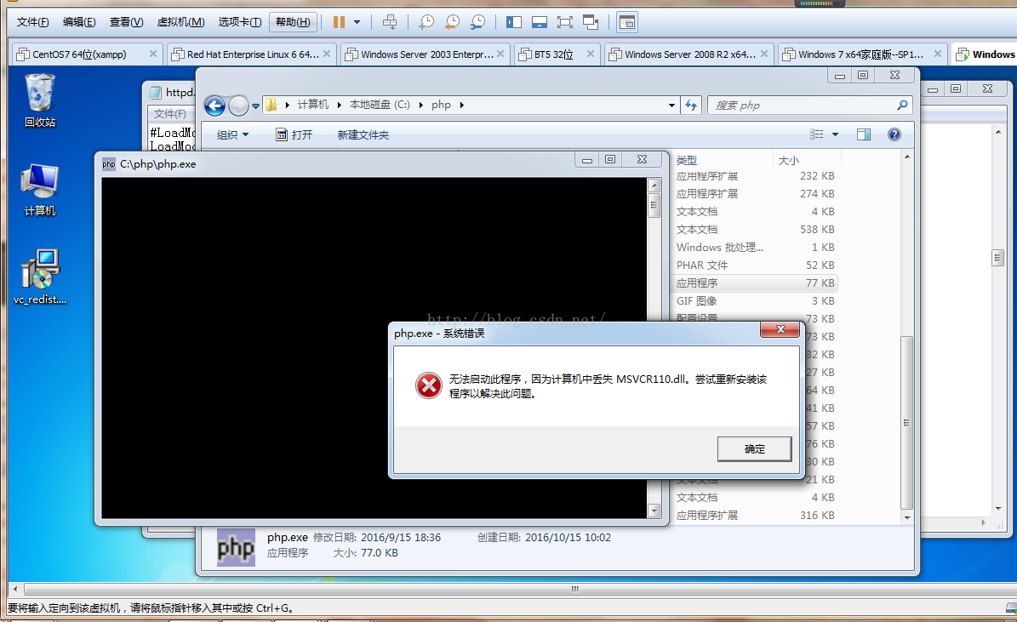The width and height of the screenshot is (1017, 622).
Task: Refresh the php folder view
Action: [x=691, y=105]
